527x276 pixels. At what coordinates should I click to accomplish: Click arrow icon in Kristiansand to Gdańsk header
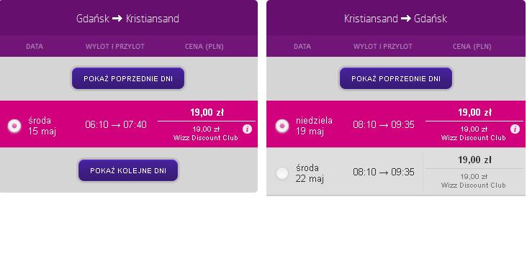[x=405, y=19]
